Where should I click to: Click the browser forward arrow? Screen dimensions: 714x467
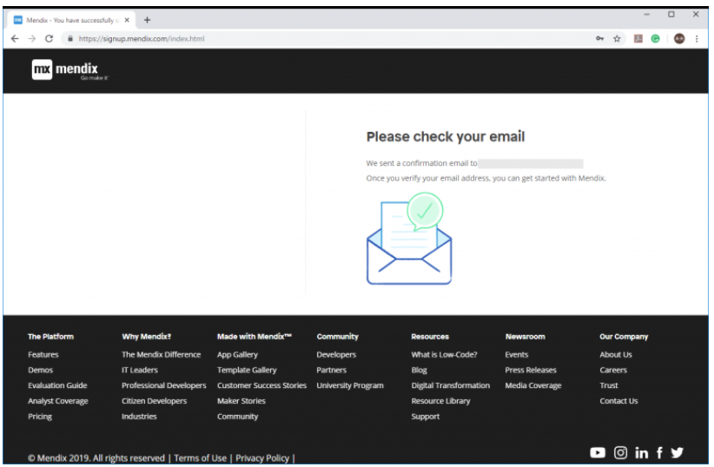click(x=32, y=39)
